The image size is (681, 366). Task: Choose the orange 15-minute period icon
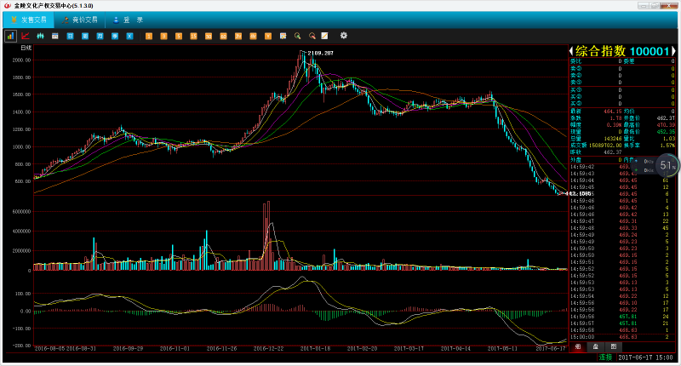coord(194,36)
